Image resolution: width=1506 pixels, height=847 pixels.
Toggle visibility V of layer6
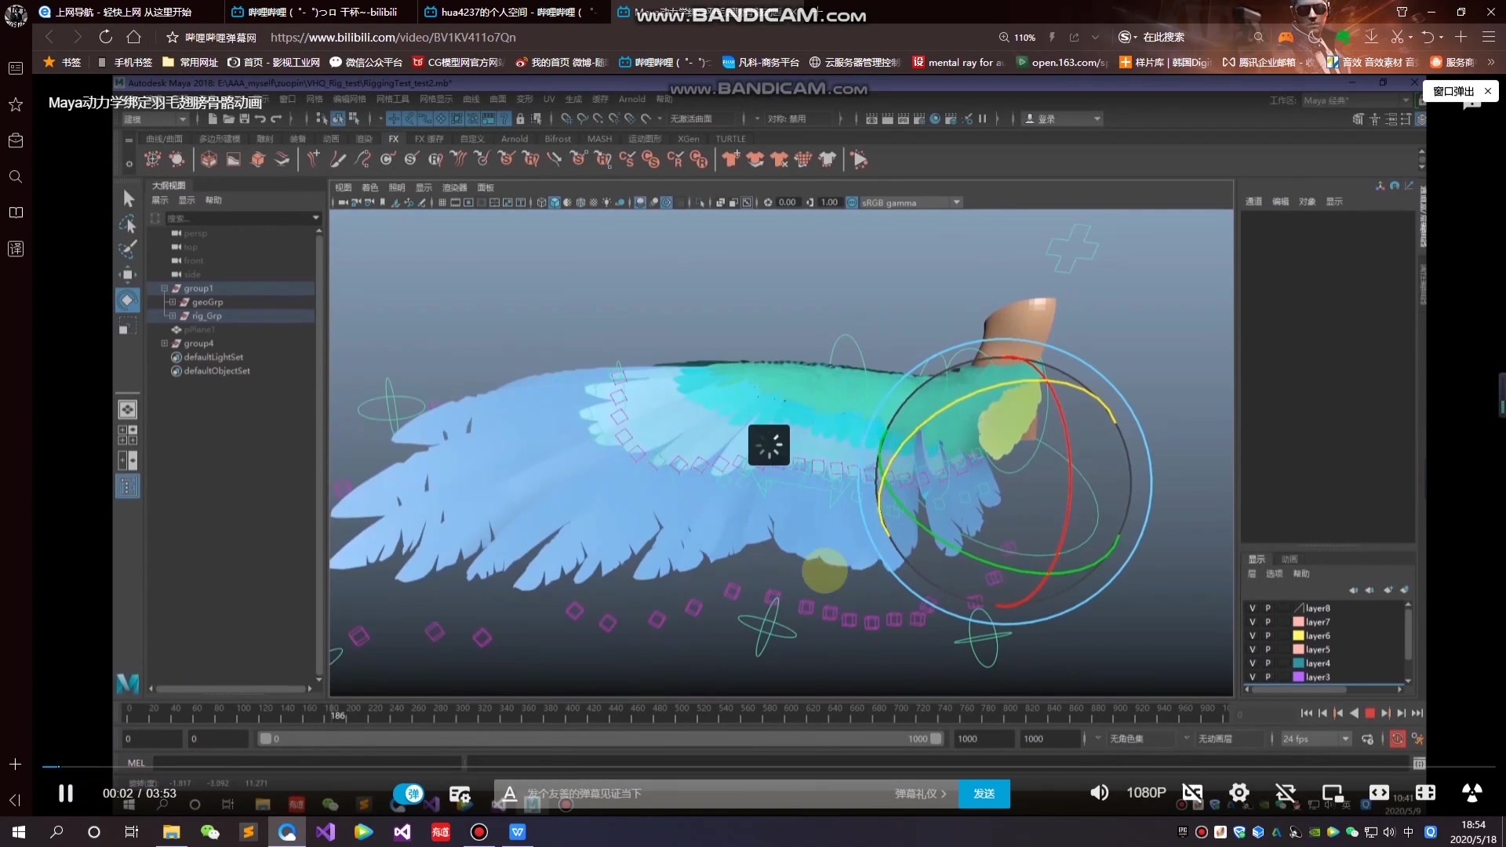[x=1252, y=636]
